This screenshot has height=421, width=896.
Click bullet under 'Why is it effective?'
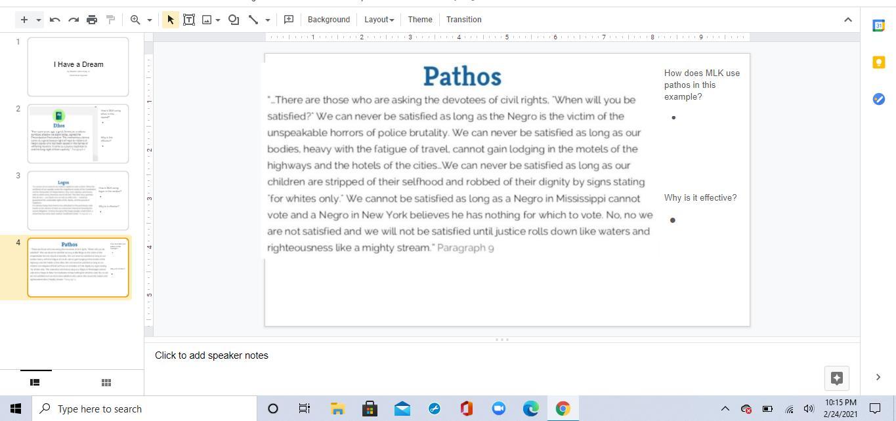(x=672, y=220)
